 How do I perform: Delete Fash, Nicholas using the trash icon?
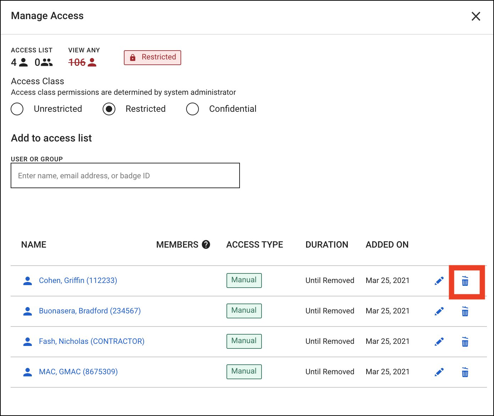click(x=465, y=341)
